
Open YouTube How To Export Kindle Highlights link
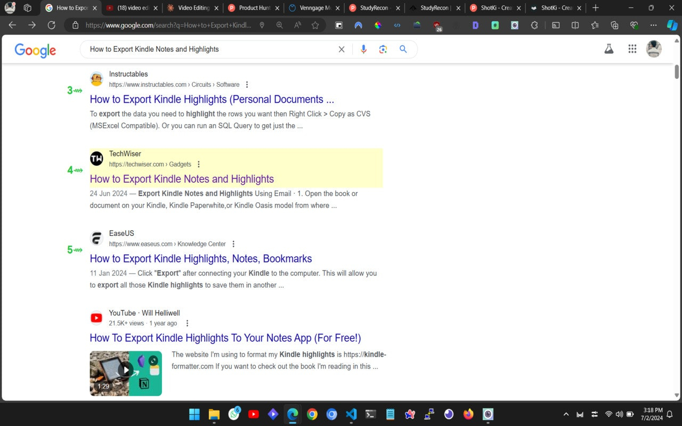point(225,338)
